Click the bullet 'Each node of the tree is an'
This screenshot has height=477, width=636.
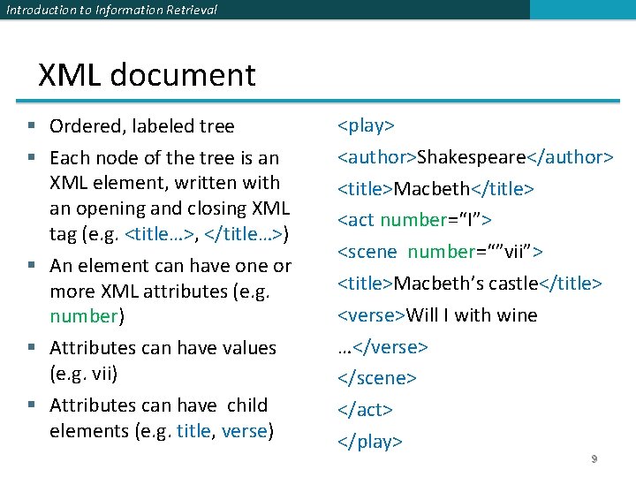[x=164, y=158]
